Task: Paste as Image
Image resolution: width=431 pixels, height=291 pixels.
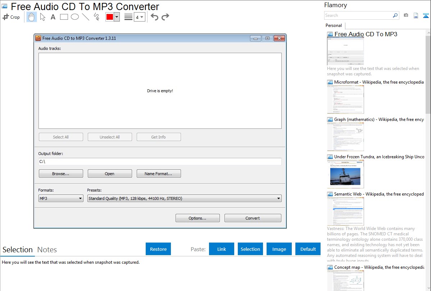Action: point(279,249)
